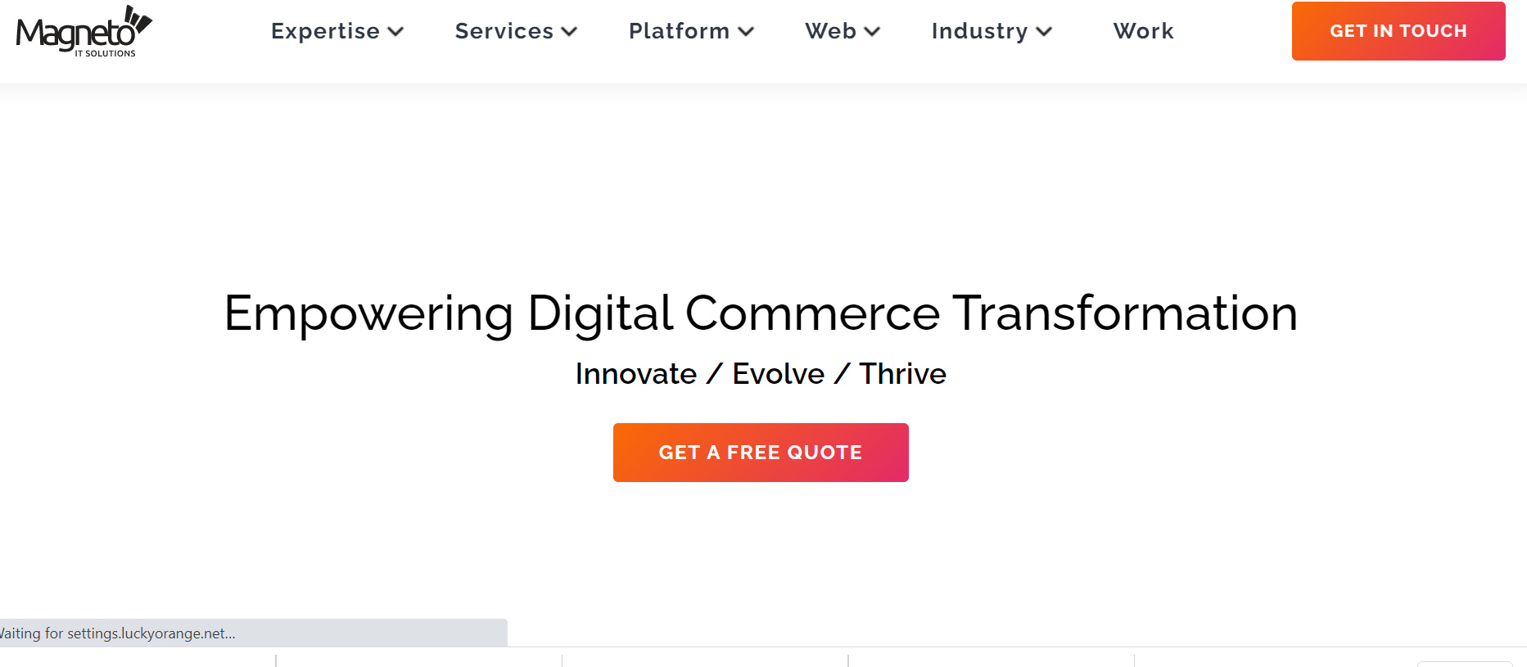Click the chevron arrow beside Web

coord(872,32)
